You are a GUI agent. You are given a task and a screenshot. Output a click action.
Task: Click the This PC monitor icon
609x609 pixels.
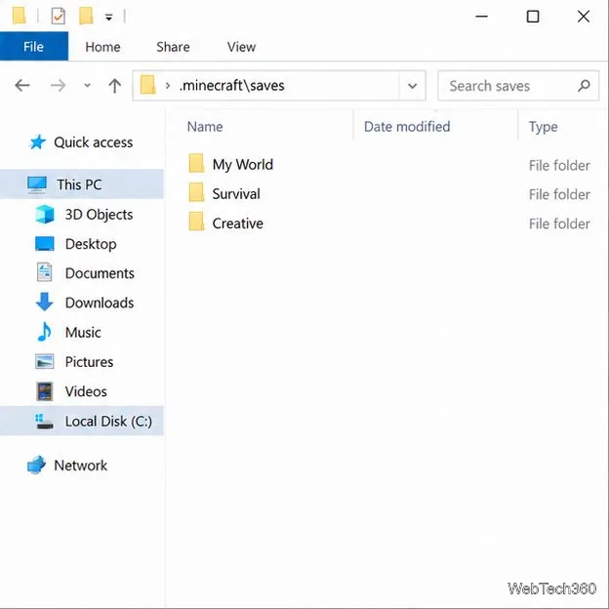coord(37,184)
